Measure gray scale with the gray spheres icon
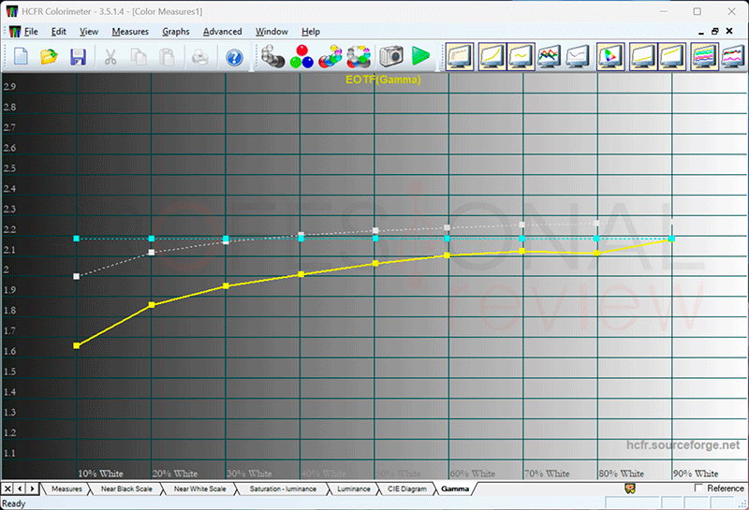This screenshot has width=749, height=510. pos(273,56)
